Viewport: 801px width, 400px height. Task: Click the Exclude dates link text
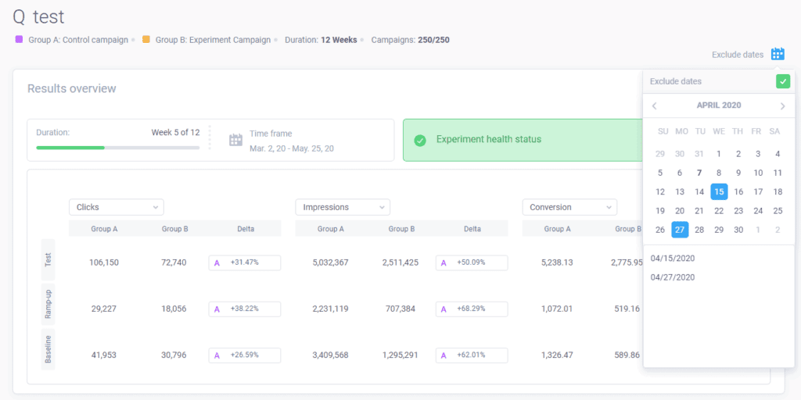click(x=738, y=55)
